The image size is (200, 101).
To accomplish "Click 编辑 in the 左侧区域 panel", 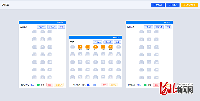I will coord(61,27).
